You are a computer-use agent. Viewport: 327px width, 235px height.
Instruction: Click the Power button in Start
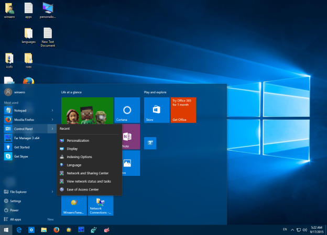(x=28, y=210)
